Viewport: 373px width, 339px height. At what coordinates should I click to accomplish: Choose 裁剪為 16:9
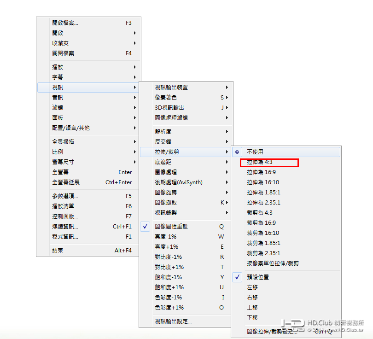[x=286, y=223]
